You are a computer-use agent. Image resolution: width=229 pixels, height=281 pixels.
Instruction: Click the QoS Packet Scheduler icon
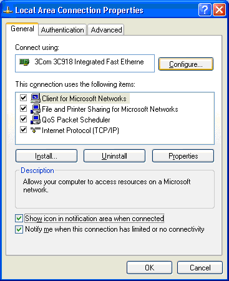coord(36,119)
